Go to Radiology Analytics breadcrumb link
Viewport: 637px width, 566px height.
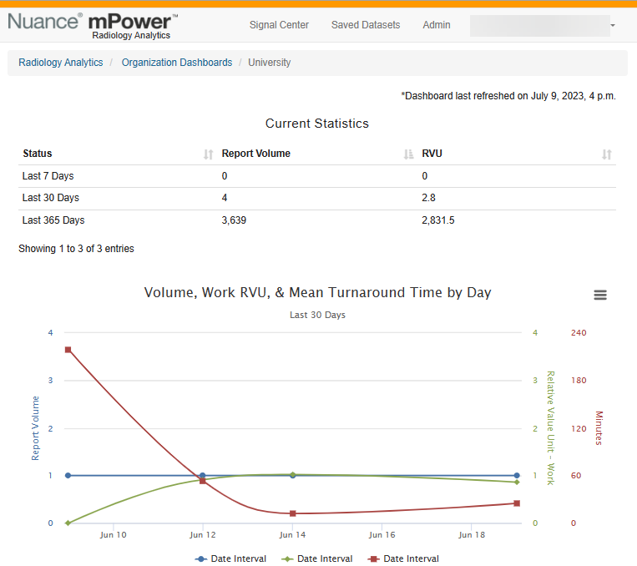point(61,62)
